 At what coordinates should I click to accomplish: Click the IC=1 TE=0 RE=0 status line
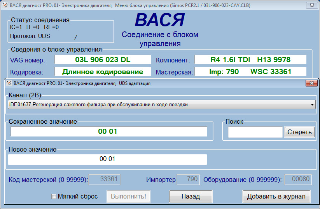[34, 27]
